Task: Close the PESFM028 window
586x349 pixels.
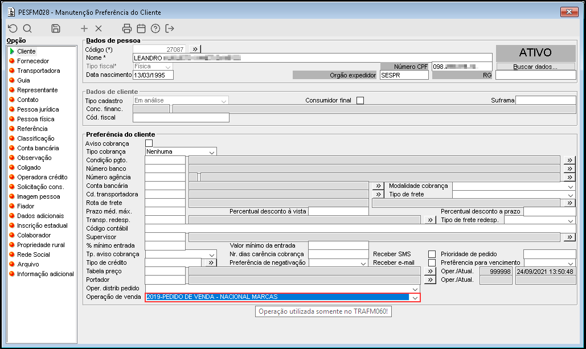Action: click(569, 11)
